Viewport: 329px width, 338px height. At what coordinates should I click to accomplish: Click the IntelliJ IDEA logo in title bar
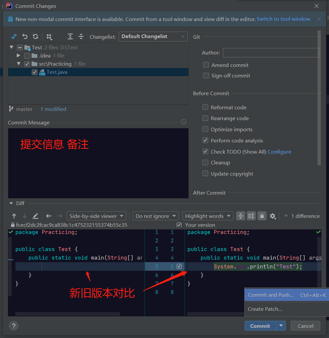[9, 6]
